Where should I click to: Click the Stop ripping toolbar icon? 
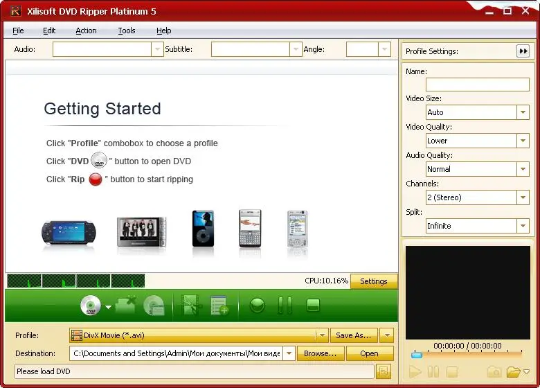(313, 306)
